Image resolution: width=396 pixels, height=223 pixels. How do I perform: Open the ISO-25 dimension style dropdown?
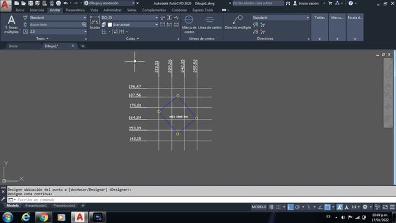point(129,17)
